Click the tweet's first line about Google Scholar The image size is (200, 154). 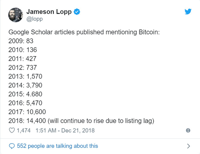tap(84, 32)
